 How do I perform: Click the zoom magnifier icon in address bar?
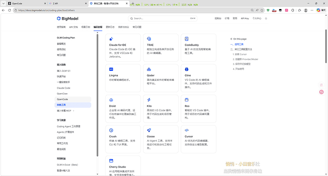[252, 10]
